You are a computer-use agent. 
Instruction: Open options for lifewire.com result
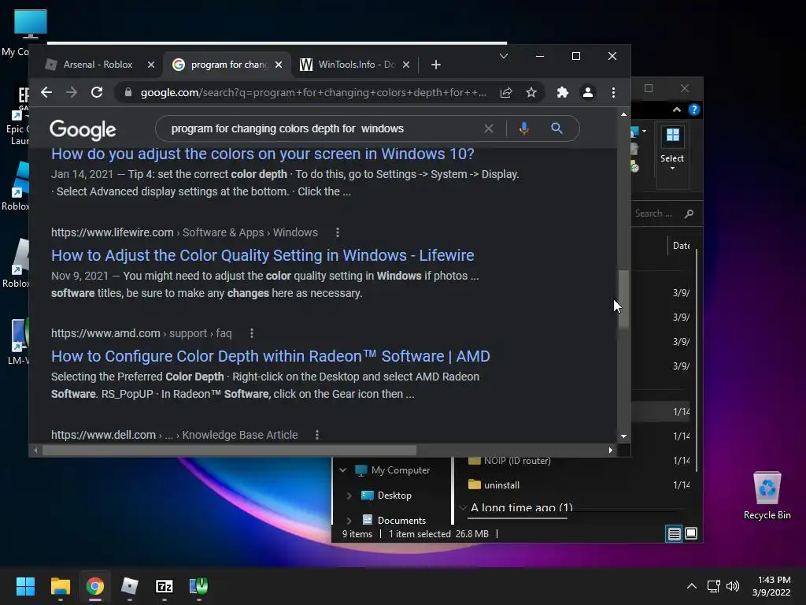pos(338,232)
